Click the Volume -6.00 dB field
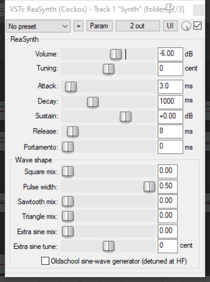The image size is (210, 282). coord(170,54)
